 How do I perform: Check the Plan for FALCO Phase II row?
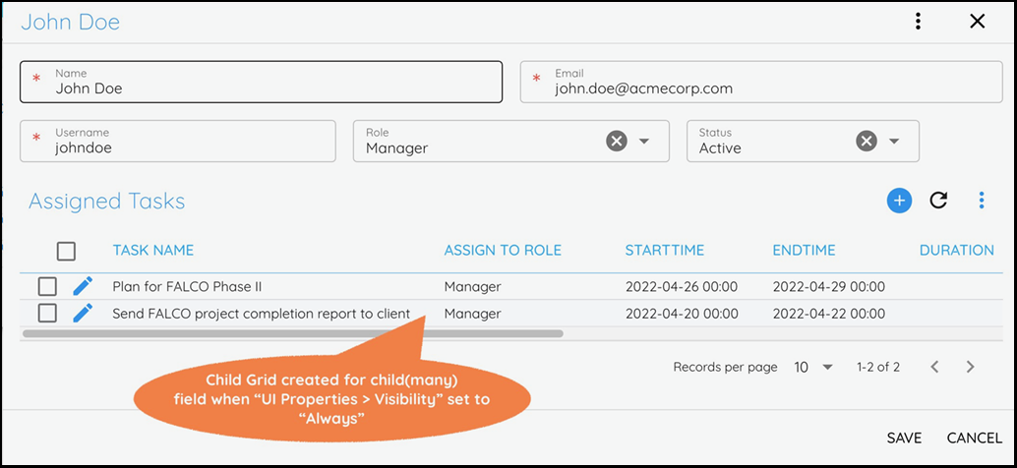click(47, 286)
